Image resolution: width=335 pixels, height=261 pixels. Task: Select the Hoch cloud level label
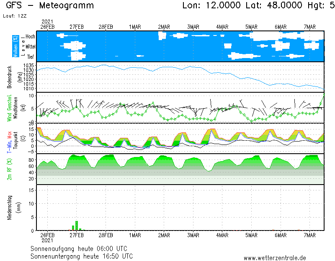coord(30,37)
